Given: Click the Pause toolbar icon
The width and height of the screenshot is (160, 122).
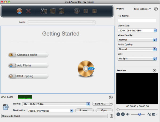Looking at the screenshot, I should click(x=86, y=11).
